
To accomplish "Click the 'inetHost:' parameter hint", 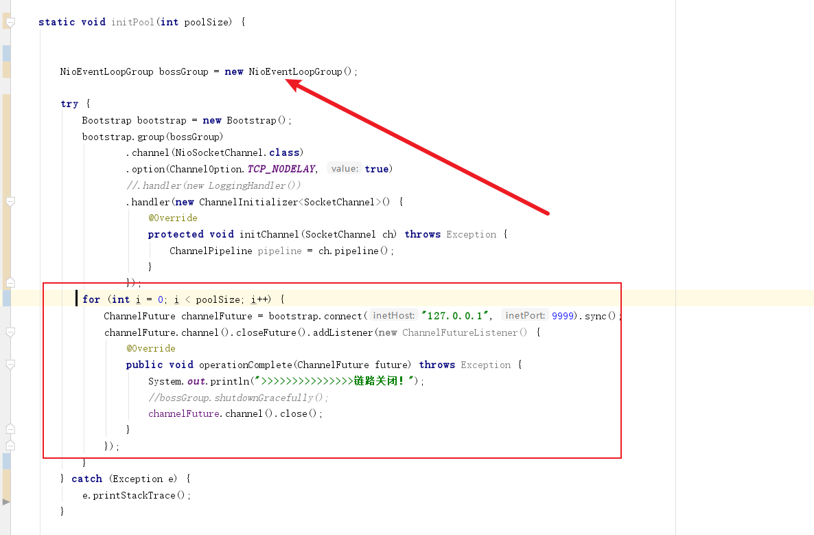I will coord(393,316).
